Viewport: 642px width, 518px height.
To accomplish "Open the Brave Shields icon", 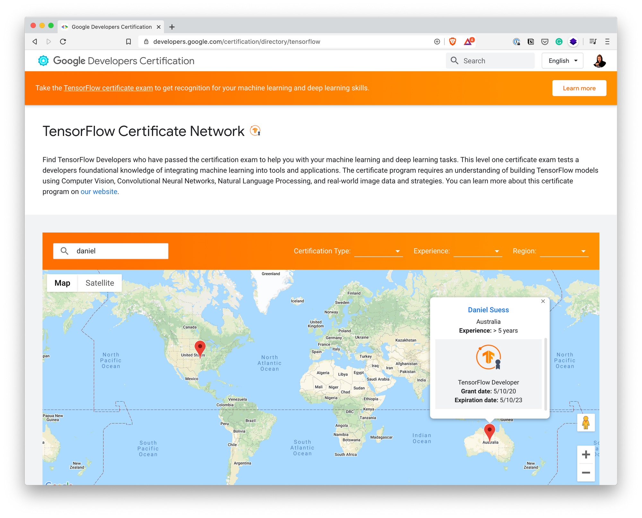I will pyautogui.click(x=453, y=41).
